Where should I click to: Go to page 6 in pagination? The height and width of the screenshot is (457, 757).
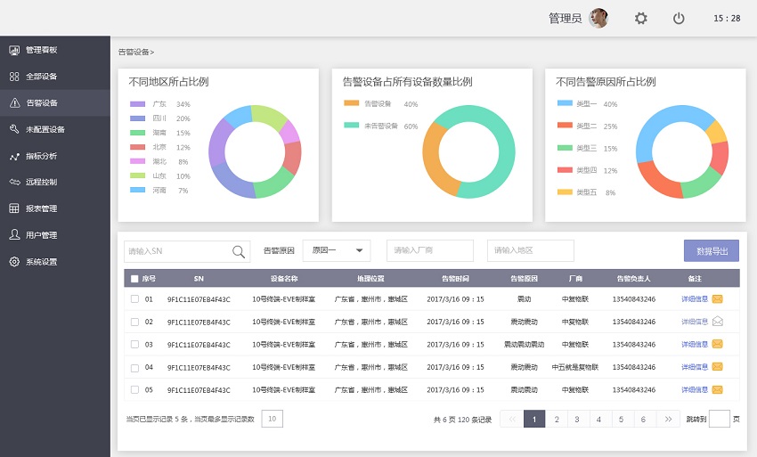643,419
